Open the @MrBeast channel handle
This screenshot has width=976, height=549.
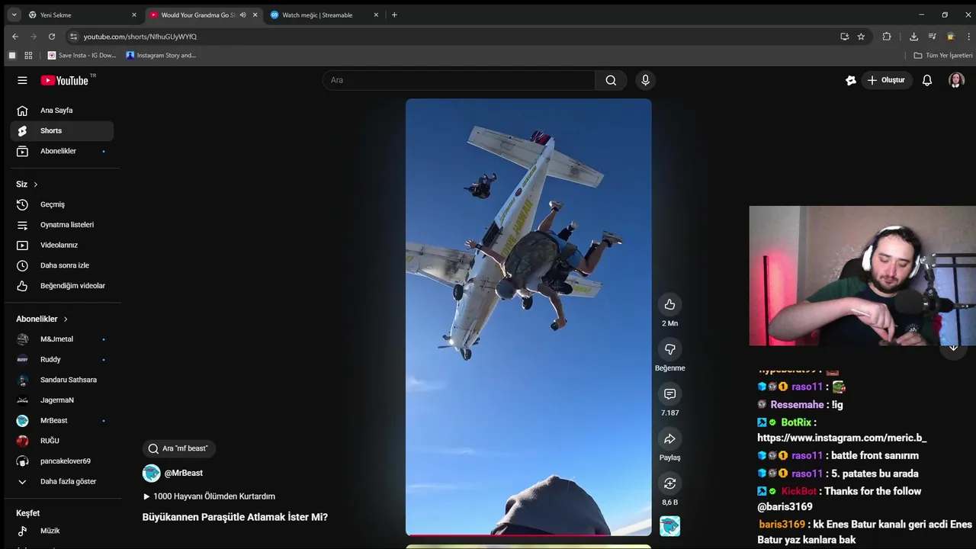coord(184,473)
